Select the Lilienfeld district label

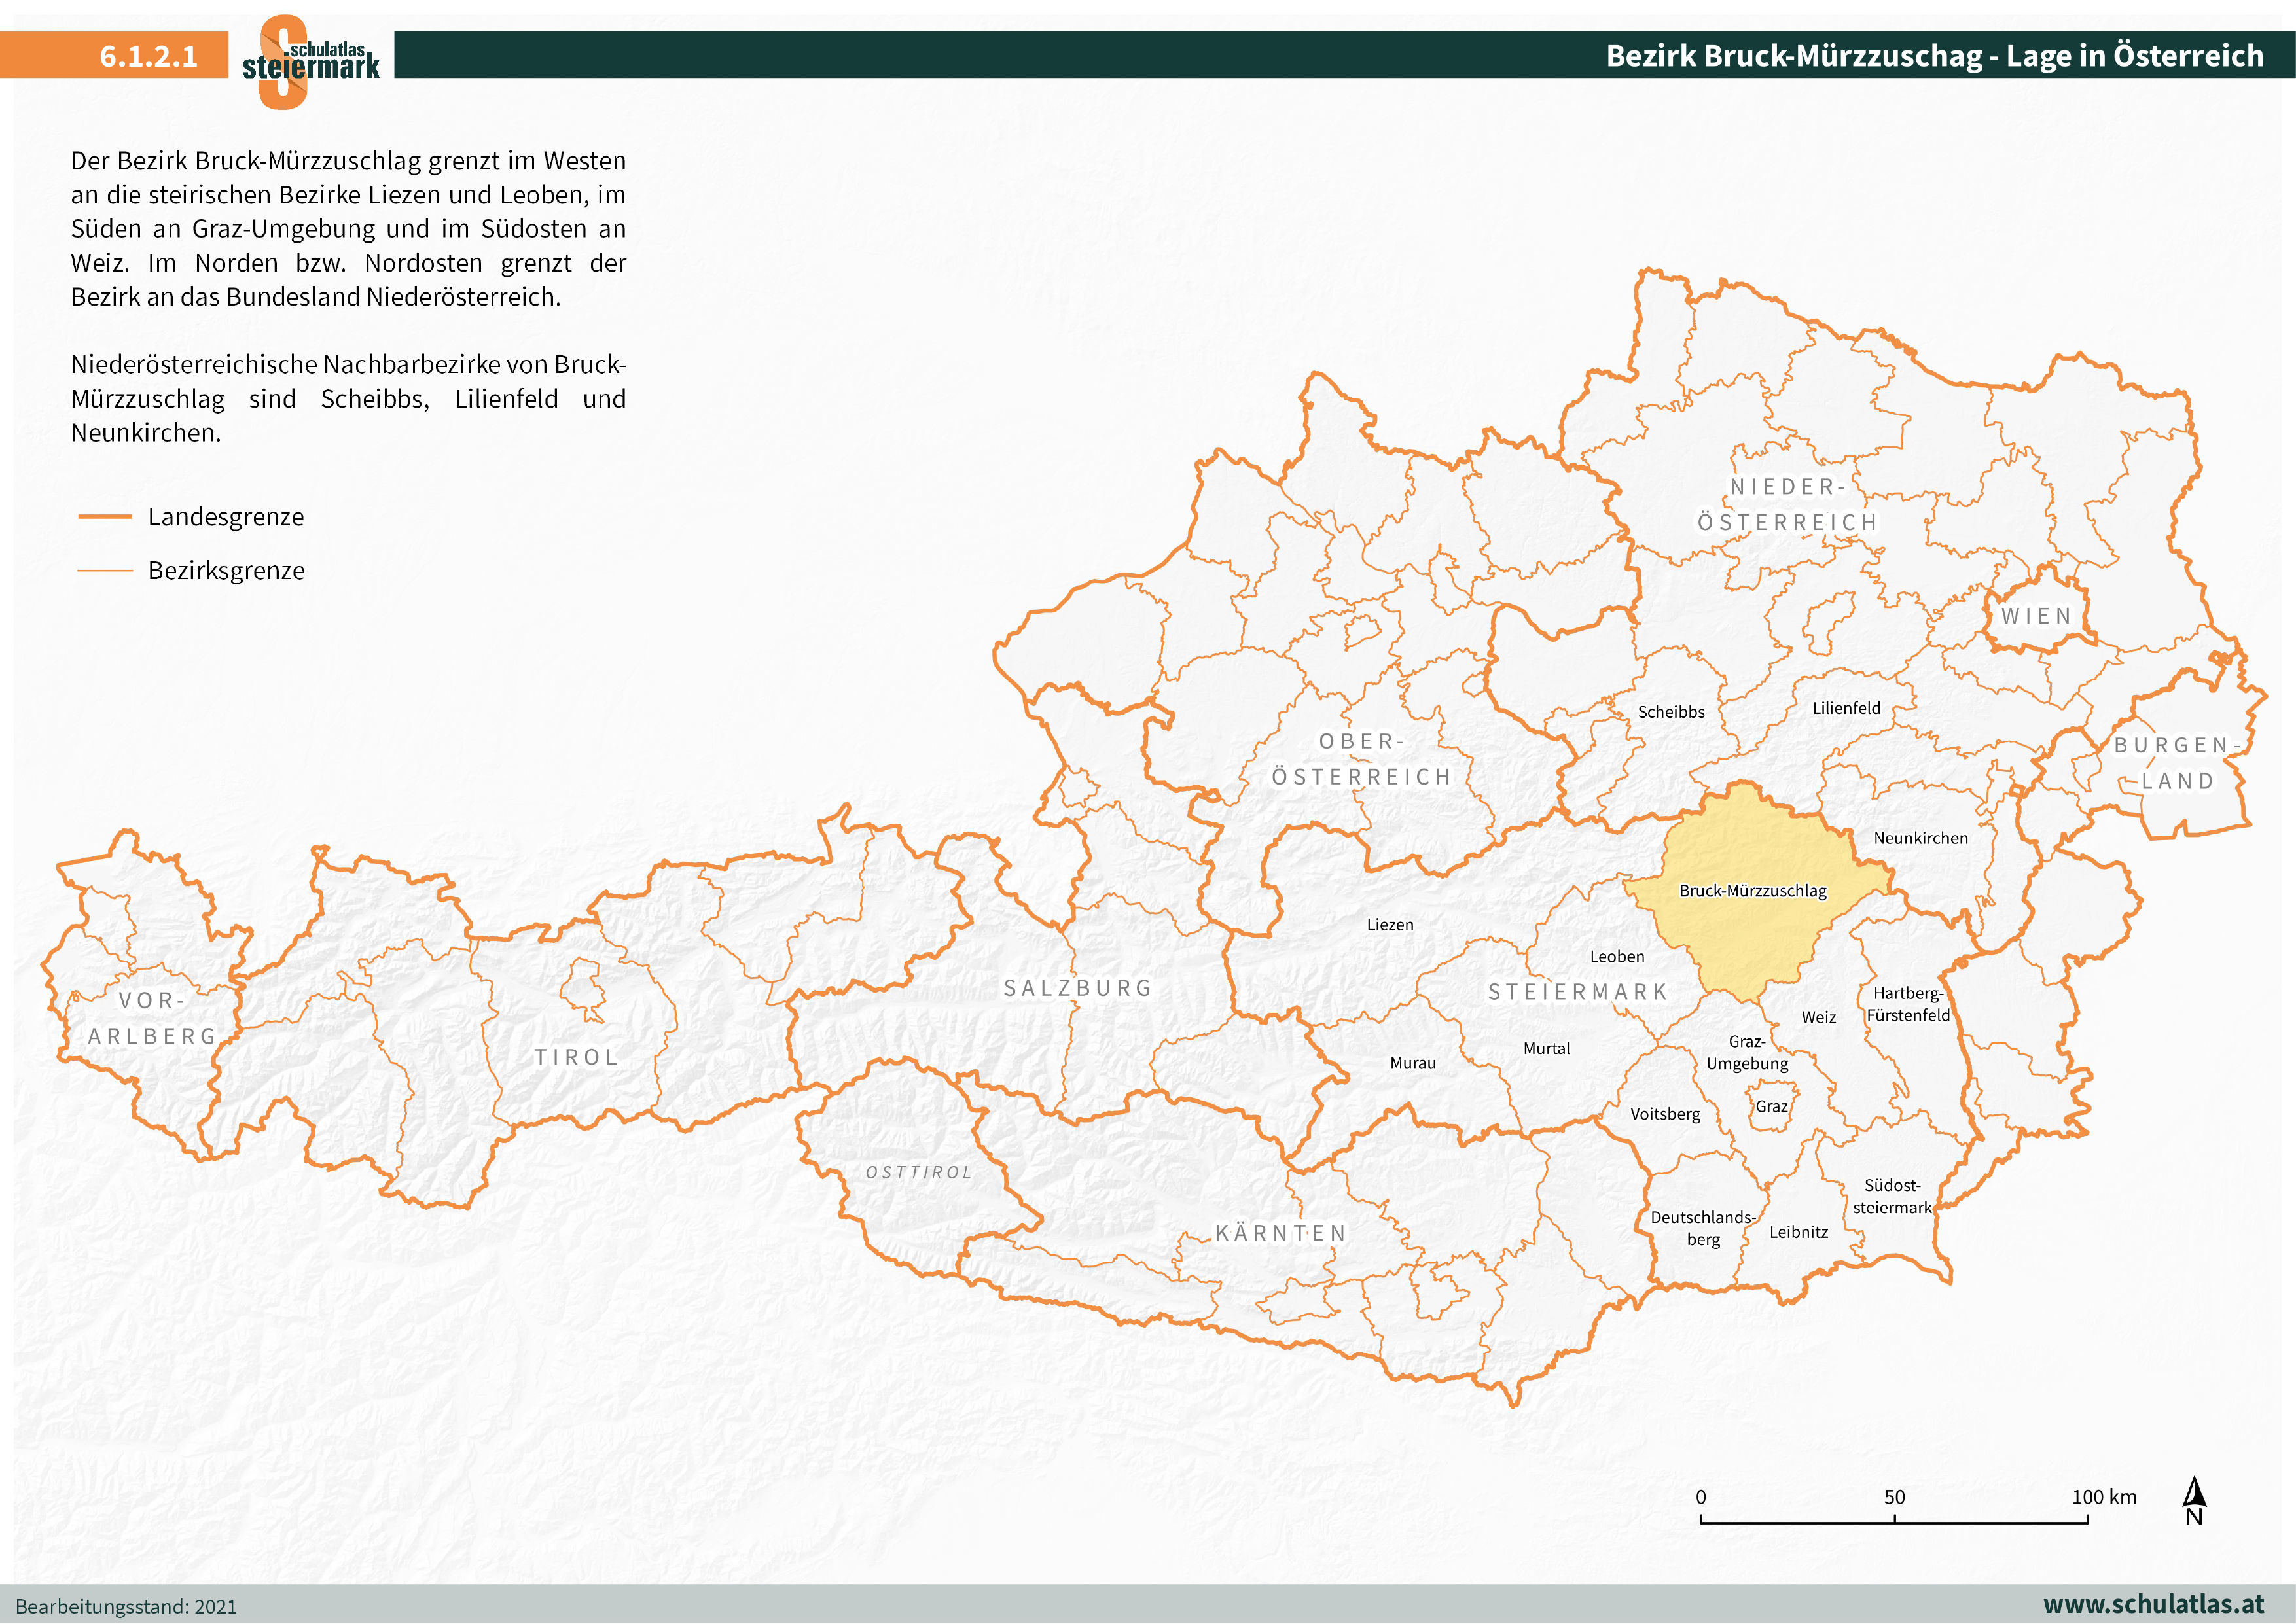click(1846, 708)
